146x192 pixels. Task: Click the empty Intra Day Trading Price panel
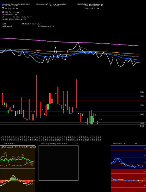(x=58, y=163)
